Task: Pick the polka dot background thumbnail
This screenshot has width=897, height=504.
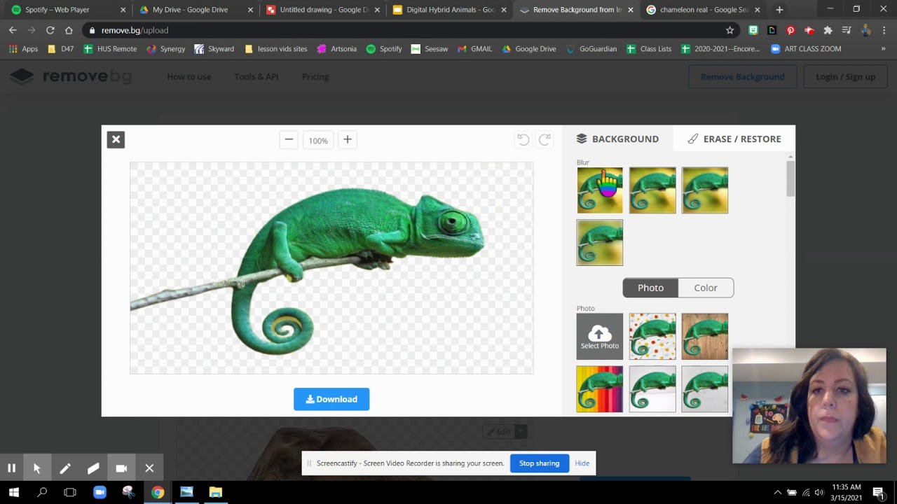Action: point(652,337)
